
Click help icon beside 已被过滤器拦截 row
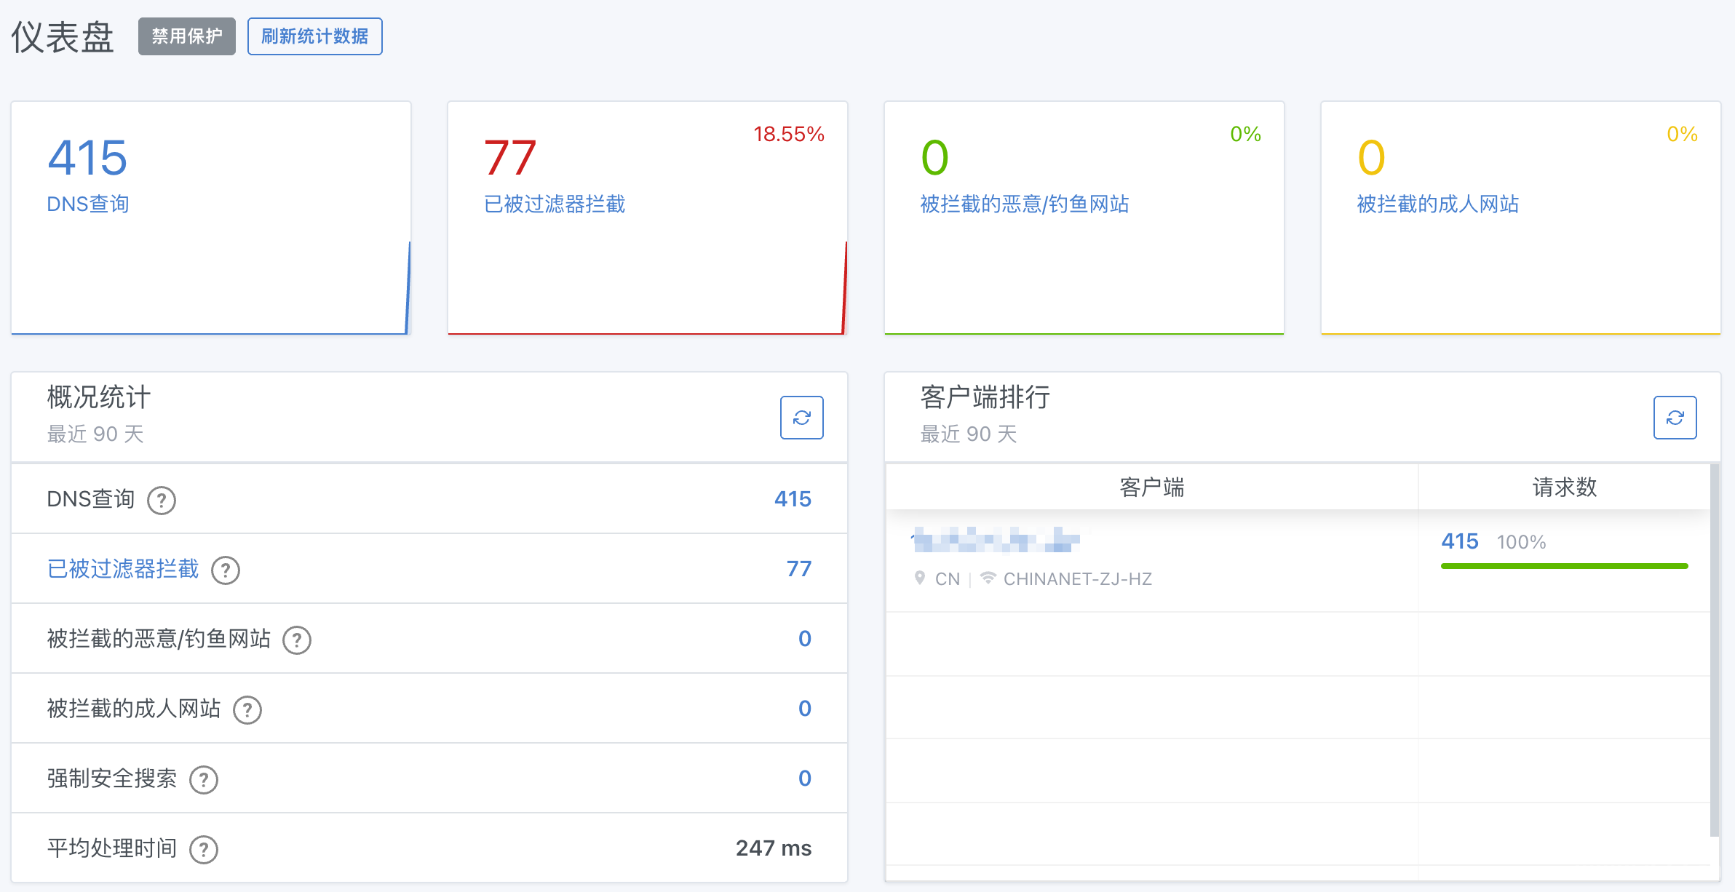[226, 570]
